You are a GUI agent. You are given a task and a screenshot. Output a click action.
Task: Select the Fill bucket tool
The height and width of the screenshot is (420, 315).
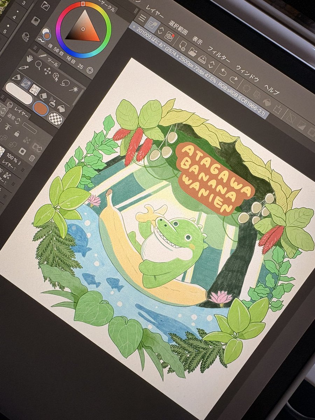[x=61, y=108]
